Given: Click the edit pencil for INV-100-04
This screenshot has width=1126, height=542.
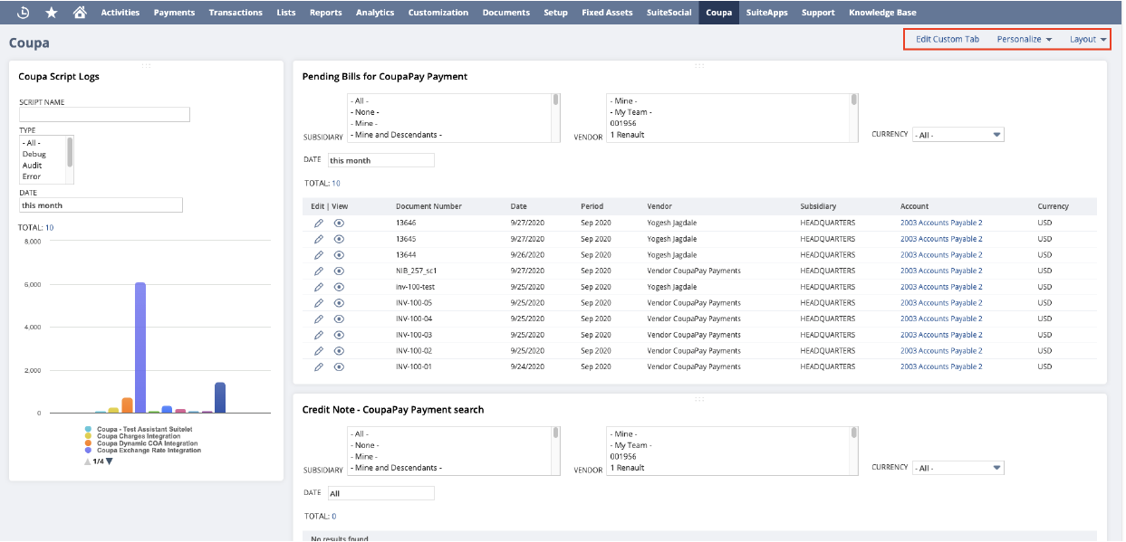Looking at the screenshot, I should [x=318, y=319].
